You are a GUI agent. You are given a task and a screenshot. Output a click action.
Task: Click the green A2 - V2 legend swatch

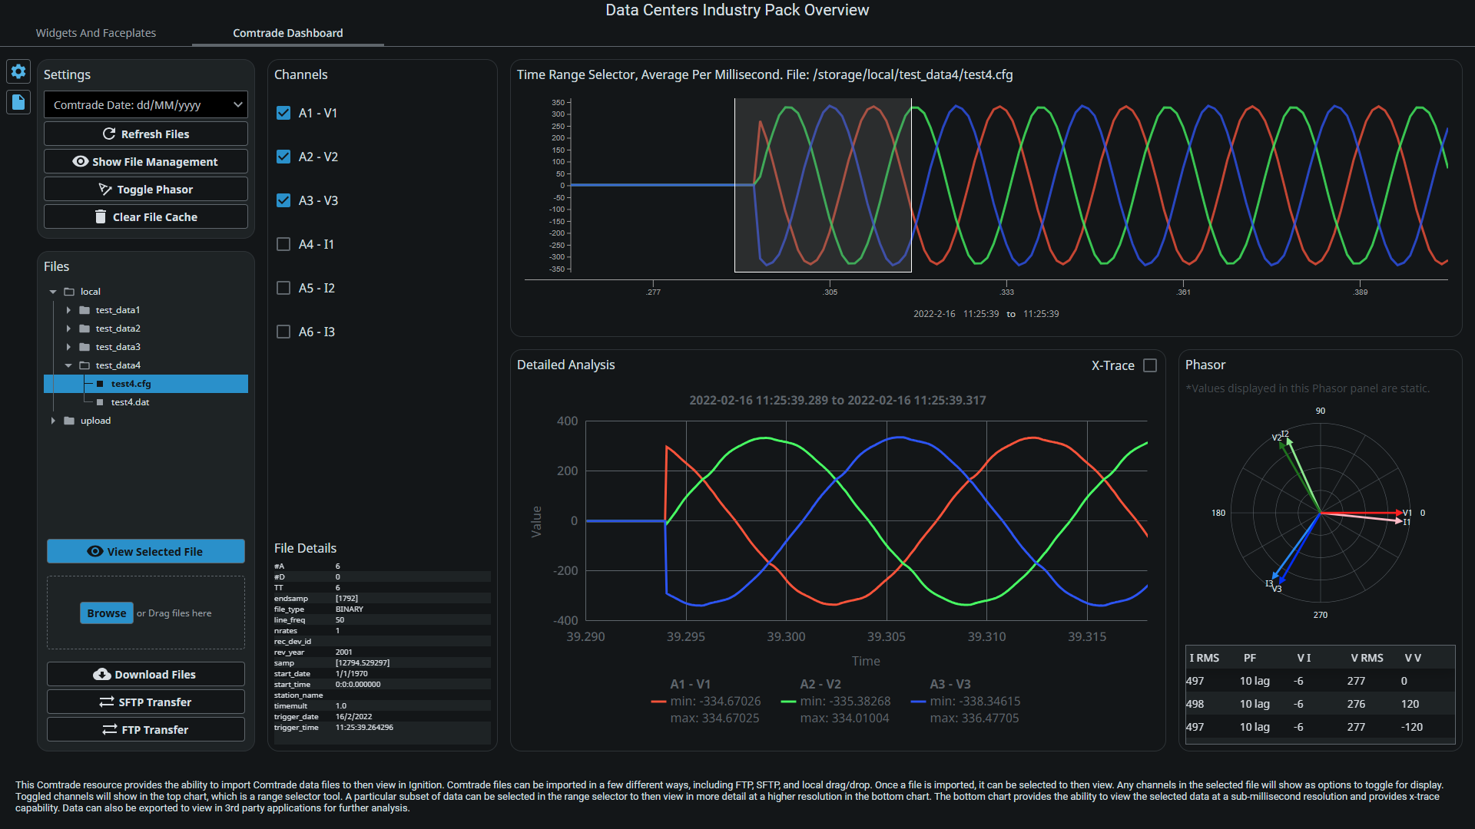tap(788, 702)
